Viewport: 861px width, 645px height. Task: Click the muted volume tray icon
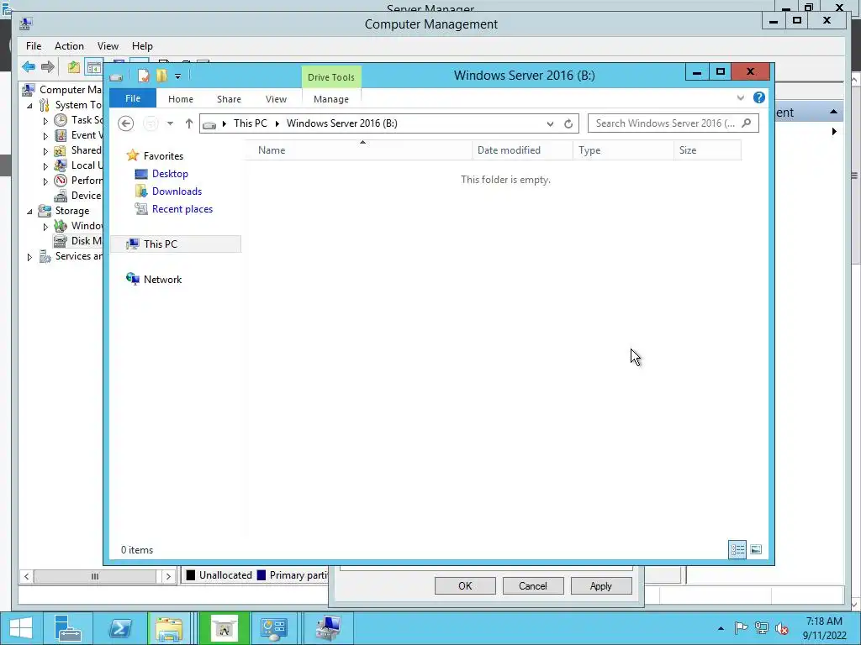[x=781, y=628]
